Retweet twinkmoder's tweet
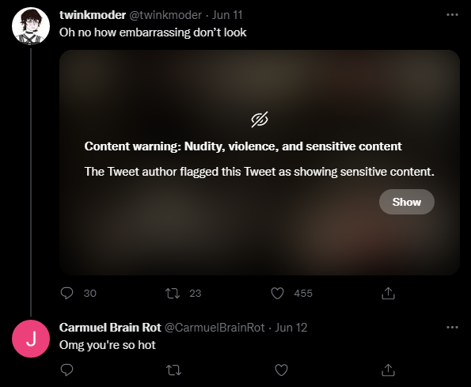 173,294
